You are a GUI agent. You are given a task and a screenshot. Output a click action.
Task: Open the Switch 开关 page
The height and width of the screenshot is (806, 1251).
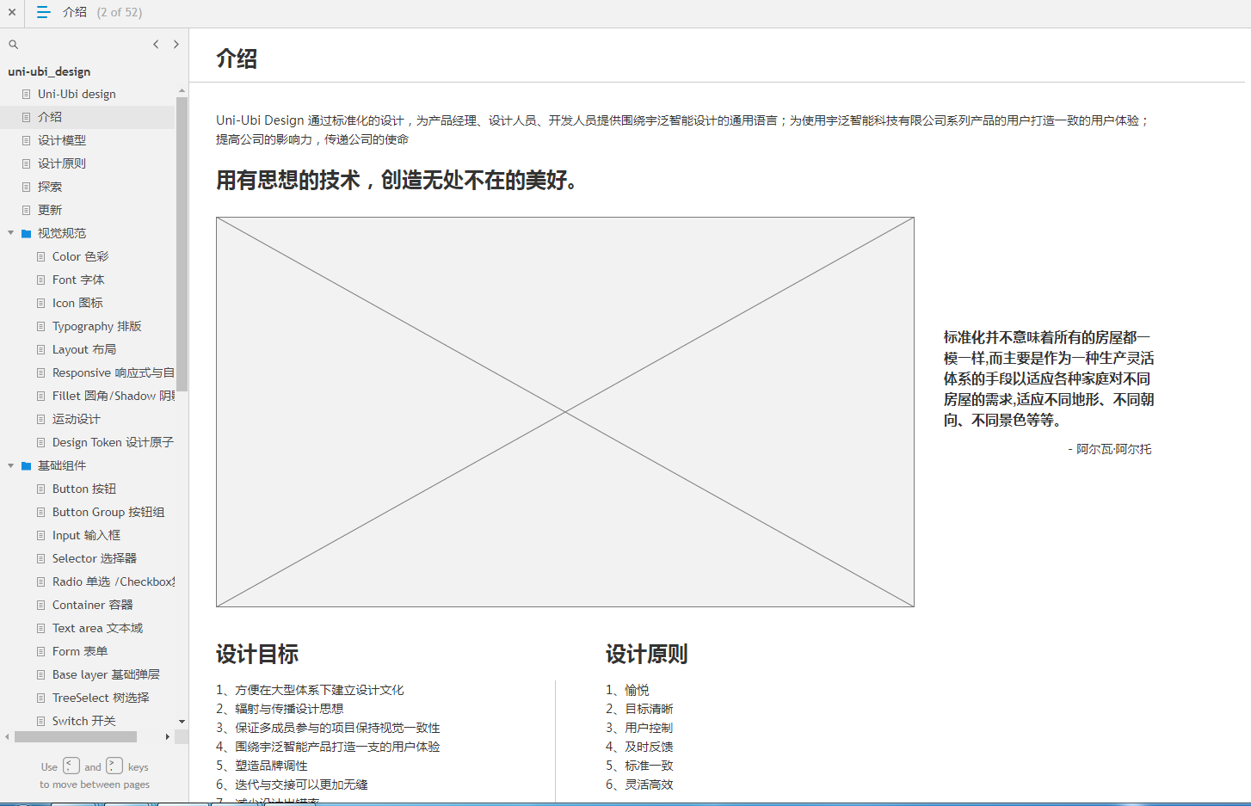(84, 721)
